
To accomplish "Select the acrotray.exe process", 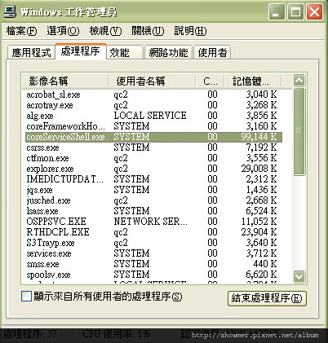I will tap(153, 105).
